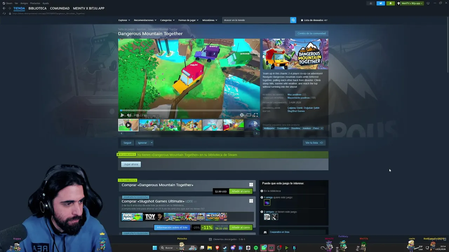The image size is (449, 252).
Task: Open the Frog Jump bundle item thumbnail
Action: (x=132, y=217)
